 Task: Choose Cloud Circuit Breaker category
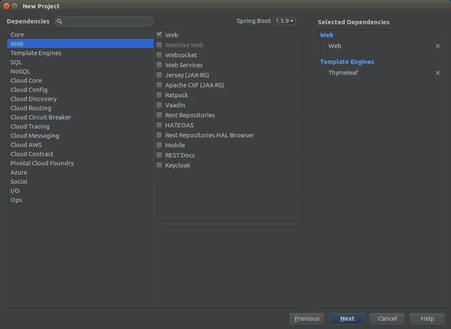click(x=80, y=117)
